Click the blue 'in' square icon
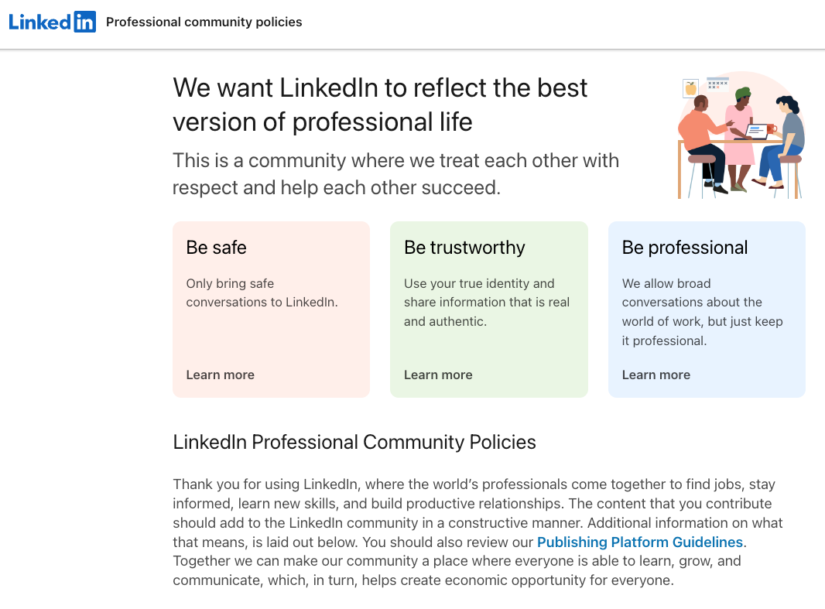The image size is (825, 609). [x=87, y=22]
